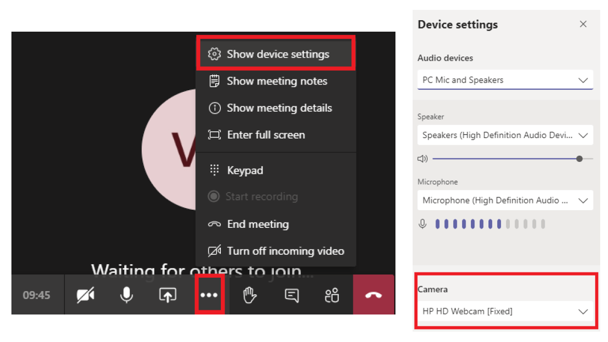The width and height of the screenshot is (608, 342).
Task: Expand the Microphone device dropdown
Action: 505,200
